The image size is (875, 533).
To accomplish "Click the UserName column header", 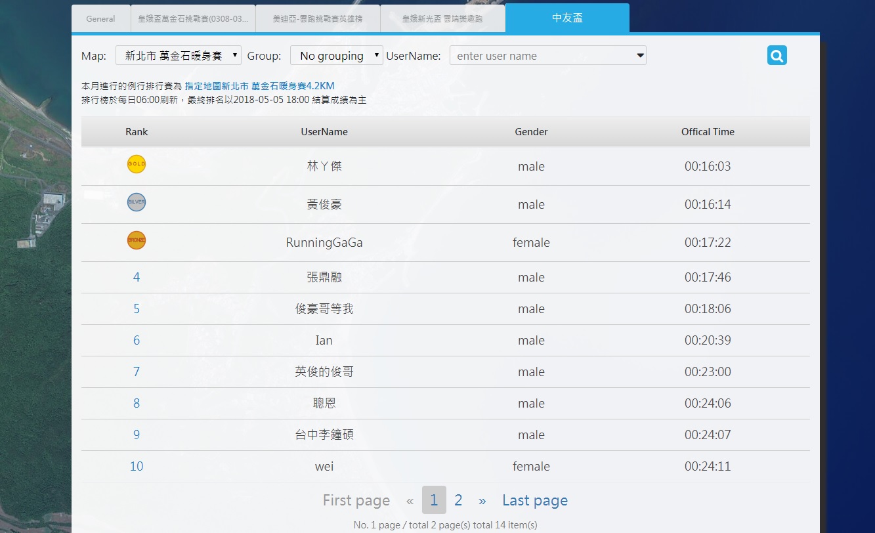I will pos(324,132).
